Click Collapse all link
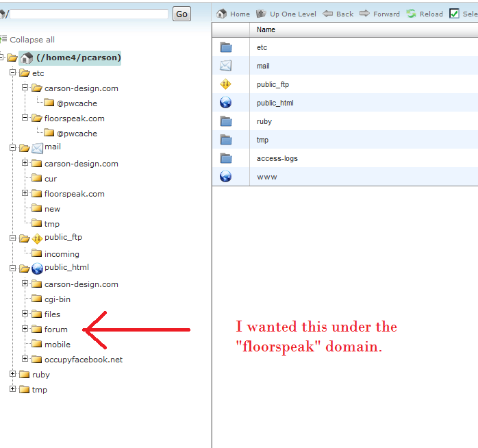This screenshot has height=448, width=478. [32, 40]
